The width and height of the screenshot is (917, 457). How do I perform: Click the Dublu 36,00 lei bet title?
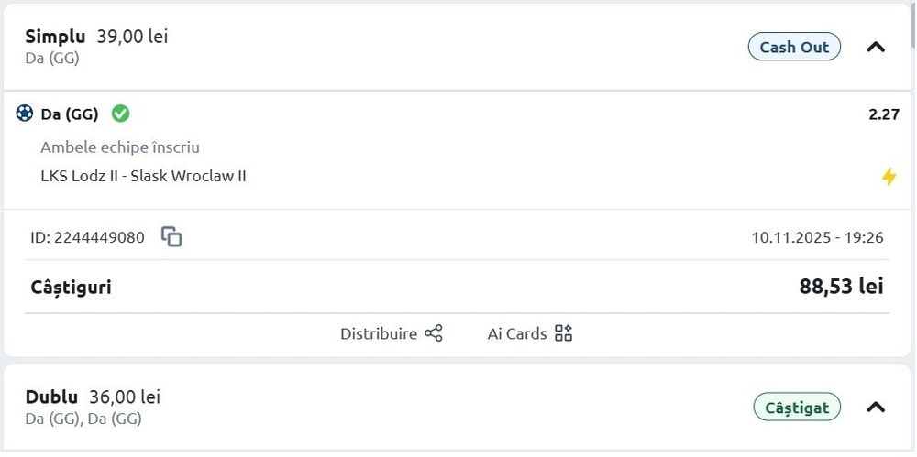point(93,397)
